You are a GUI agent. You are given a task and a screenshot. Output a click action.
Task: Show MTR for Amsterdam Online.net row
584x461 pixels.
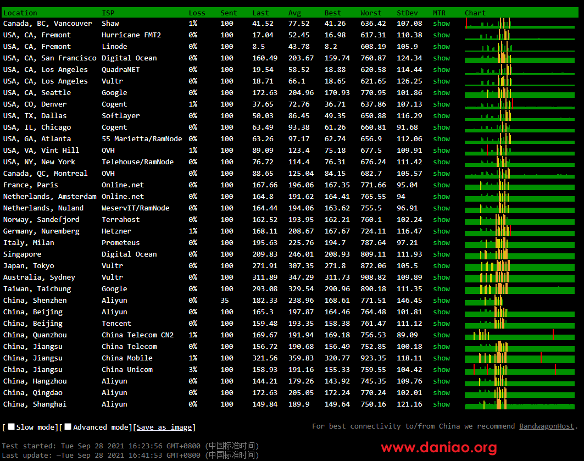441,197
